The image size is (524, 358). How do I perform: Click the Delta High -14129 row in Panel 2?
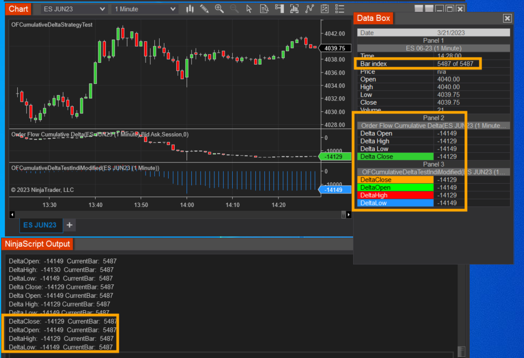434,141
